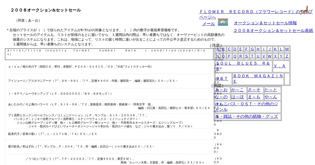Go to letter E index
This screenshot has width=315, height=165.
click(x=241, y=49)
